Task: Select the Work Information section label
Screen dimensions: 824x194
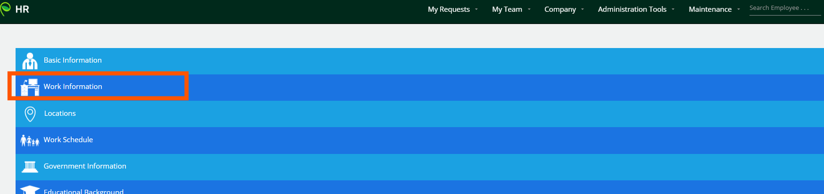Action: tap(73, 87)
